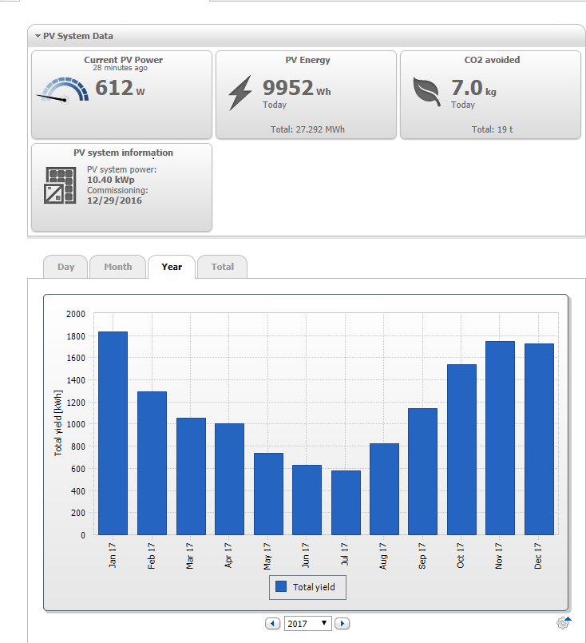Select the Total tab
This screenshot has width=586, height=643.
[x=222, y=267]
